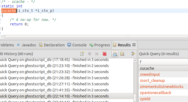This screenshot has height=102, width=188.
Task: Click editor scroll left arrow
Action: pyautogui.click(x=3, y=37)
